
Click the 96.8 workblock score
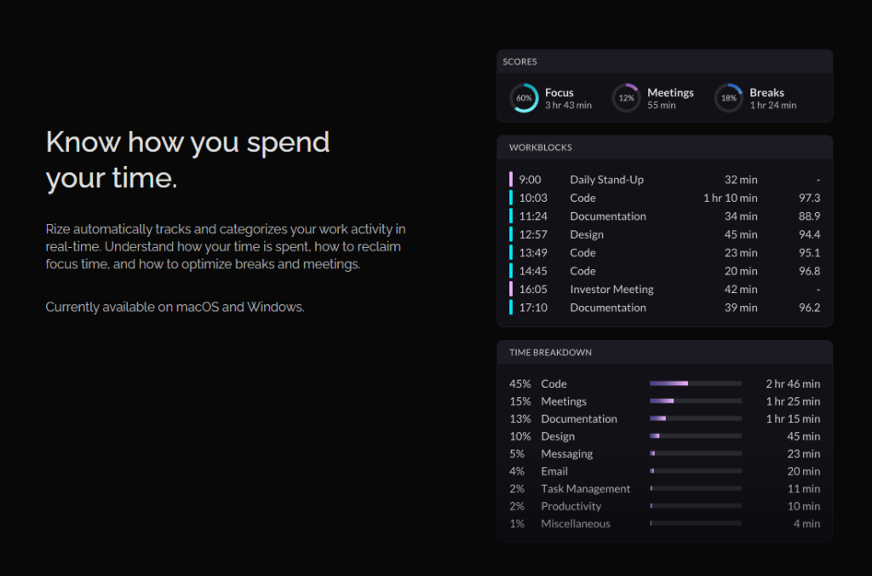(x=809, y=271)
